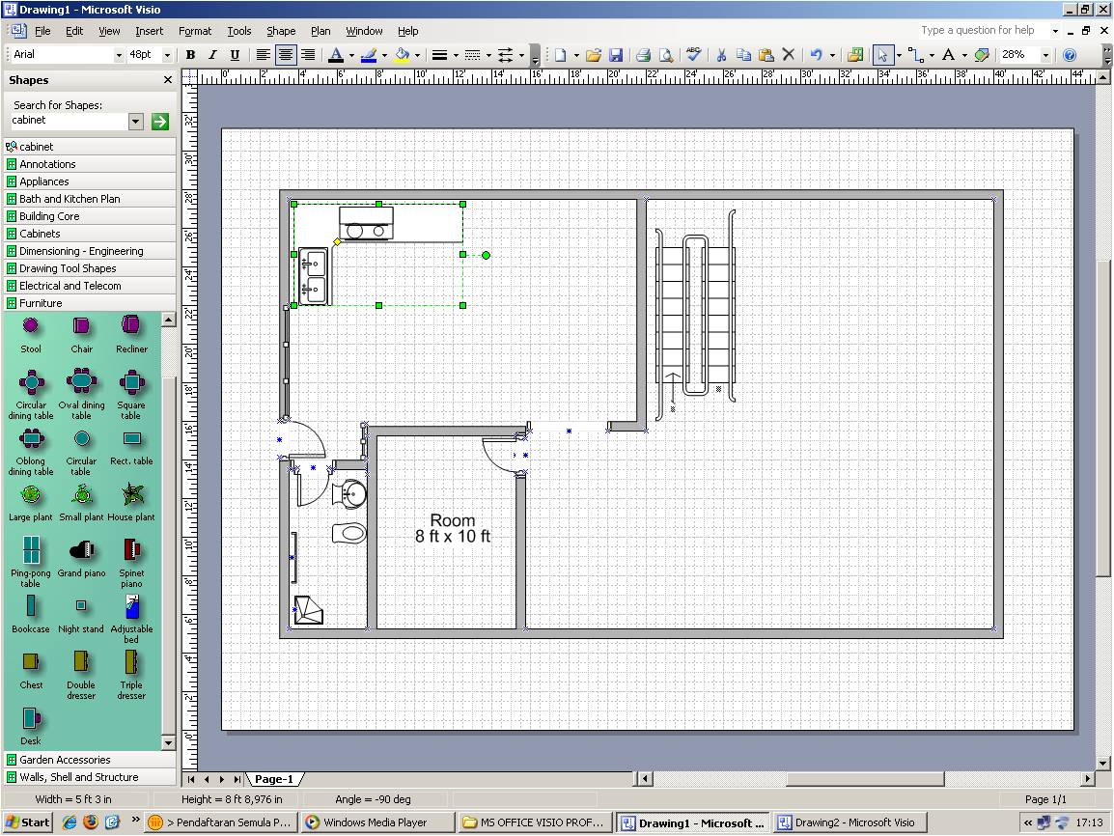Expand the Pointer tool options arrow
Viewport: 1114px width, 836px height.
(x=899, y=55)
